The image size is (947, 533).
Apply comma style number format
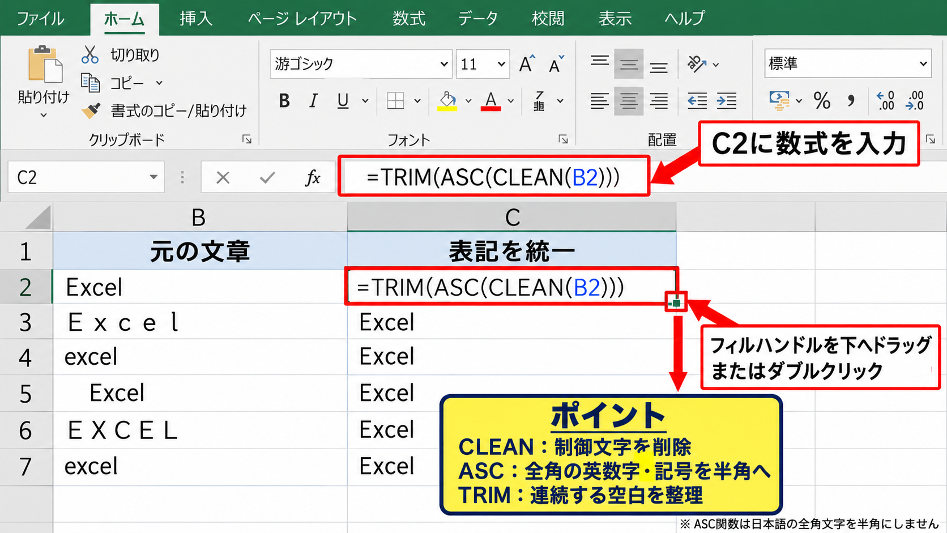pyautogui.click(x=851, y=101)
